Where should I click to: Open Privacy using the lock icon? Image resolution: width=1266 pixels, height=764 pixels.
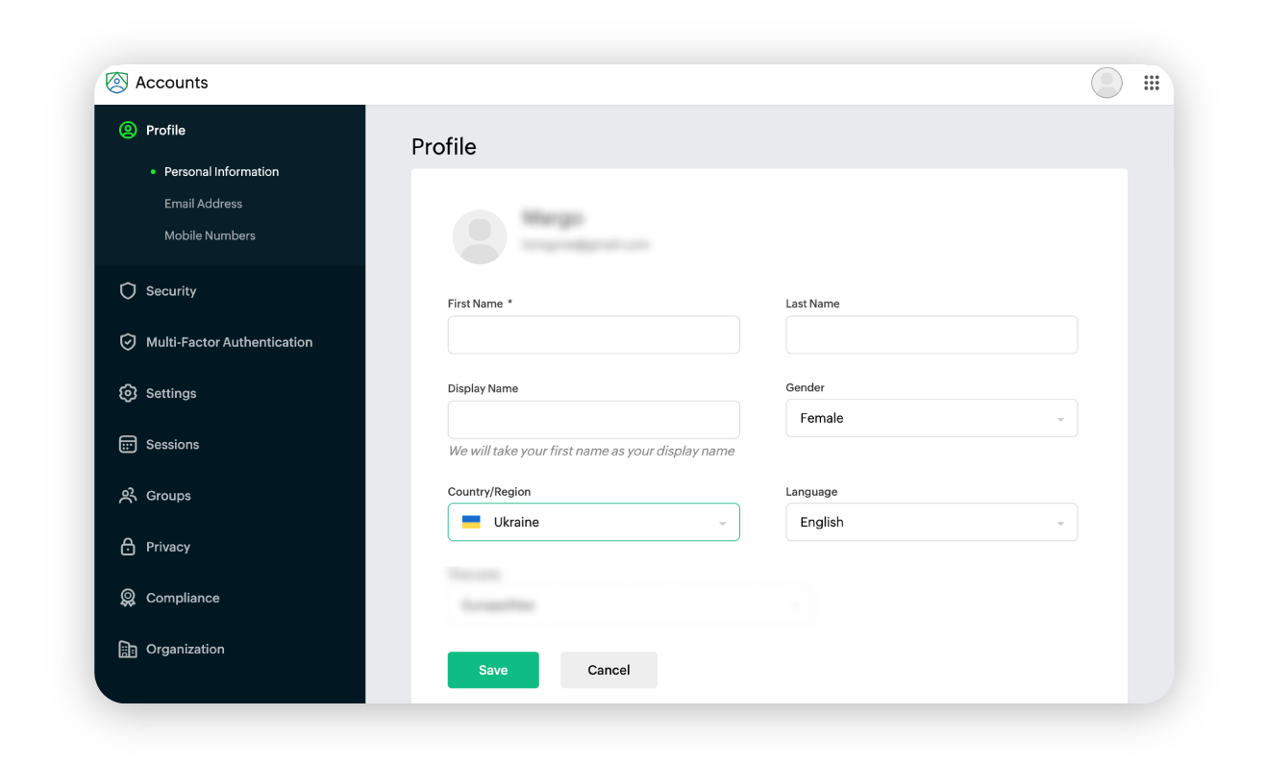pos(128,546)
